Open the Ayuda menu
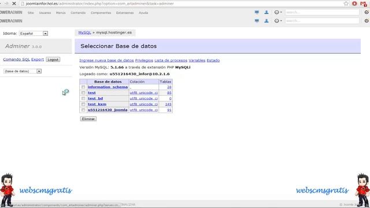This screenshot has width=370, height=208. (143, 13)
